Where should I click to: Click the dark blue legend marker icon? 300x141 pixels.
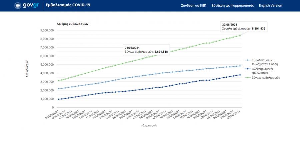(x=247, y=69)
